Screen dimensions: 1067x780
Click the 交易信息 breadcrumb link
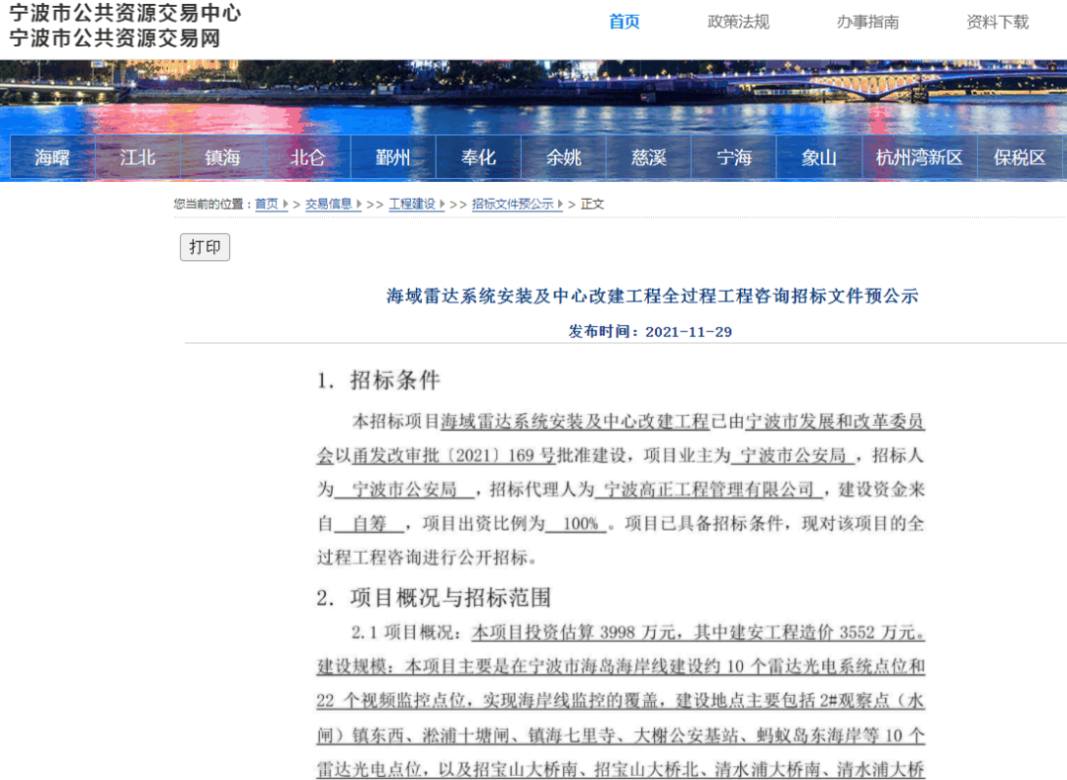(x=328, y=205)
